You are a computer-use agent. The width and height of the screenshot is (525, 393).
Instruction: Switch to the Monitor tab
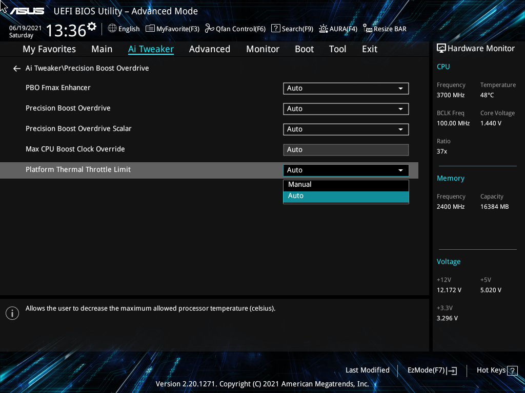click(262, 49)
